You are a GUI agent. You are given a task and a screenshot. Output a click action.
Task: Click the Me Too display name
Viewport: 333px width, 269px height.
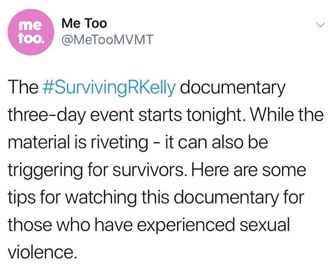(84, 23)
